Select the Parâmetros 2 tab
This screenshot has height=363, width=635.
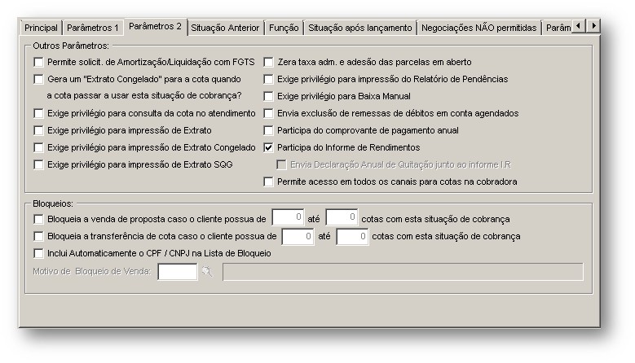[155, 27]
